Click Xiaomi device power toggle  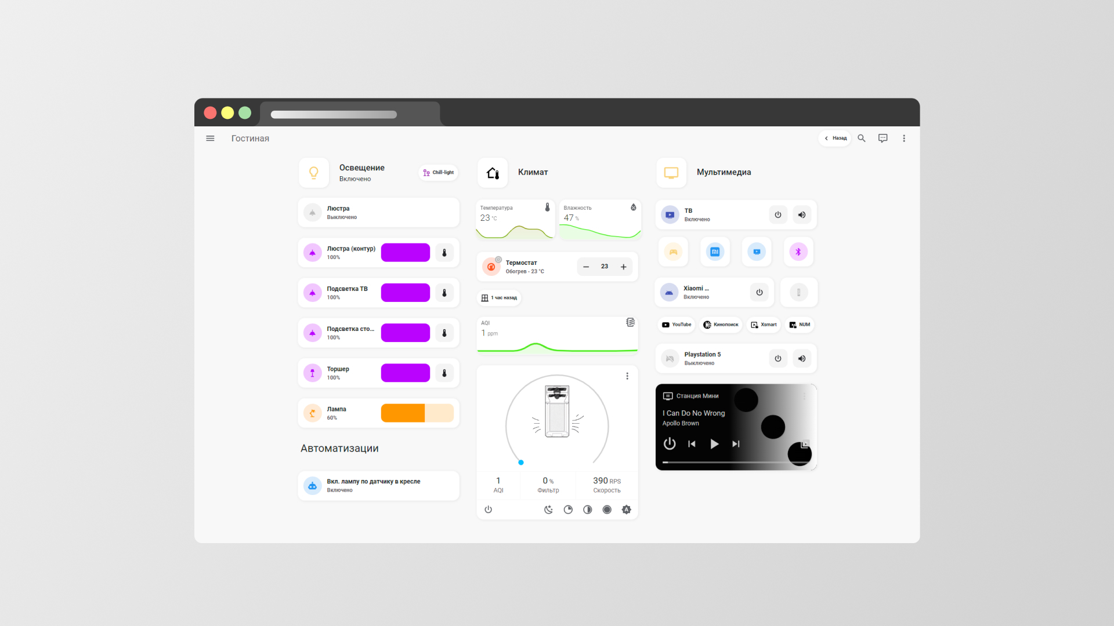pos(759,292)
